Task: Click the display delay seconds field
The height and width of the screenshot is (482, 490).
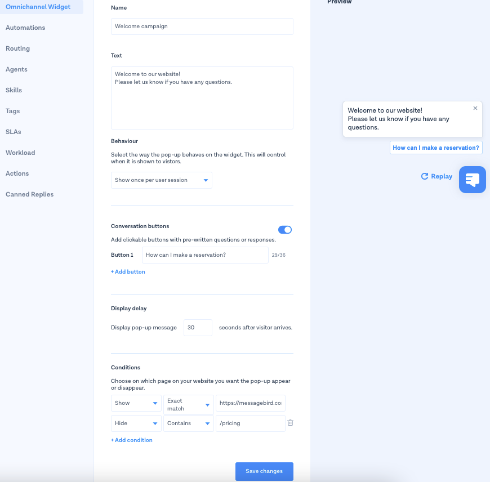Action: (x=198, y=328)
